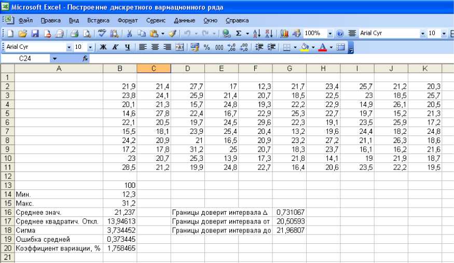This screenshot has width=454, height=263.
Task: Align cell text to the right
Action: click(x=167, y=47)
